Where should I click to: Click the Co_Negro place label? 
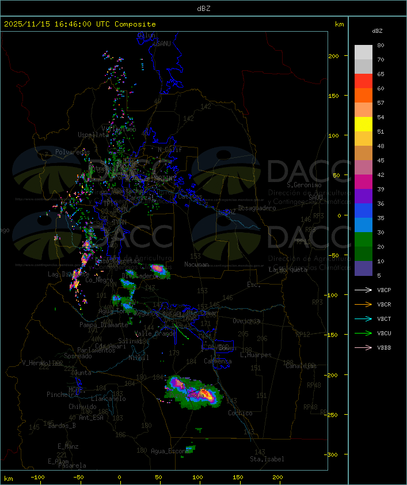[x=99, y=280]
